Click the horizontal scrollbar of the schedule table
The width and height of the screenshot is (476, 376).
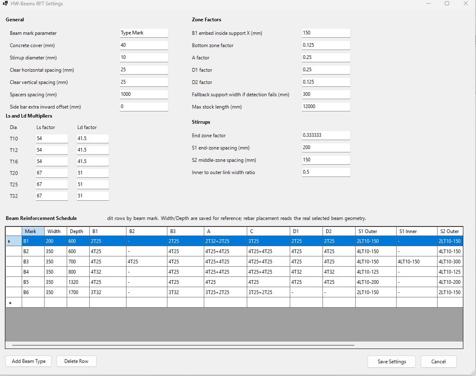click(x=183, y=345)
